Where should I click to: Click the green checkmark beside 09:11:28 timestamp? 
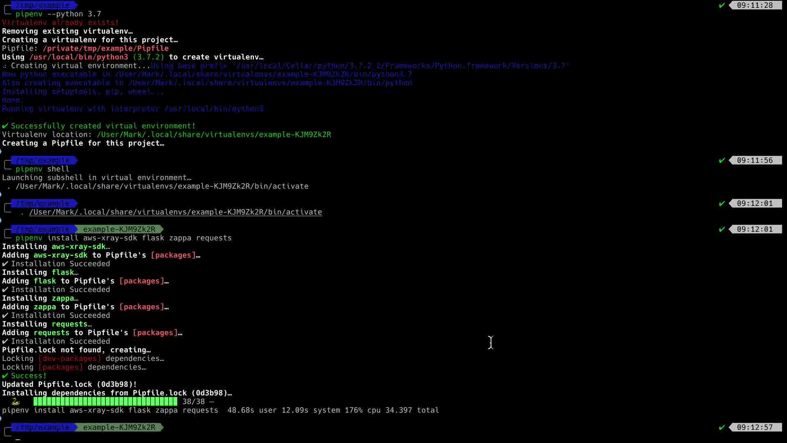(x=722, y=5)
